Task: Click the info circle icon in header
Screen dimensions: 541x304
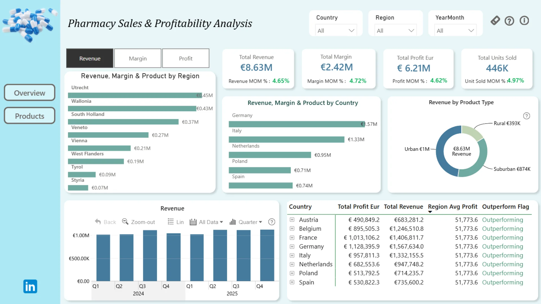Action: click(524, 21)
